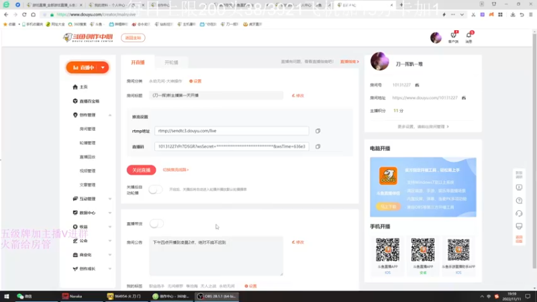Image resolution: width=537 pixels, height=302 pixels.
Task: Expand the 数据中心 sidebar section
Action: pyautogui.click(x=110, y=213)
